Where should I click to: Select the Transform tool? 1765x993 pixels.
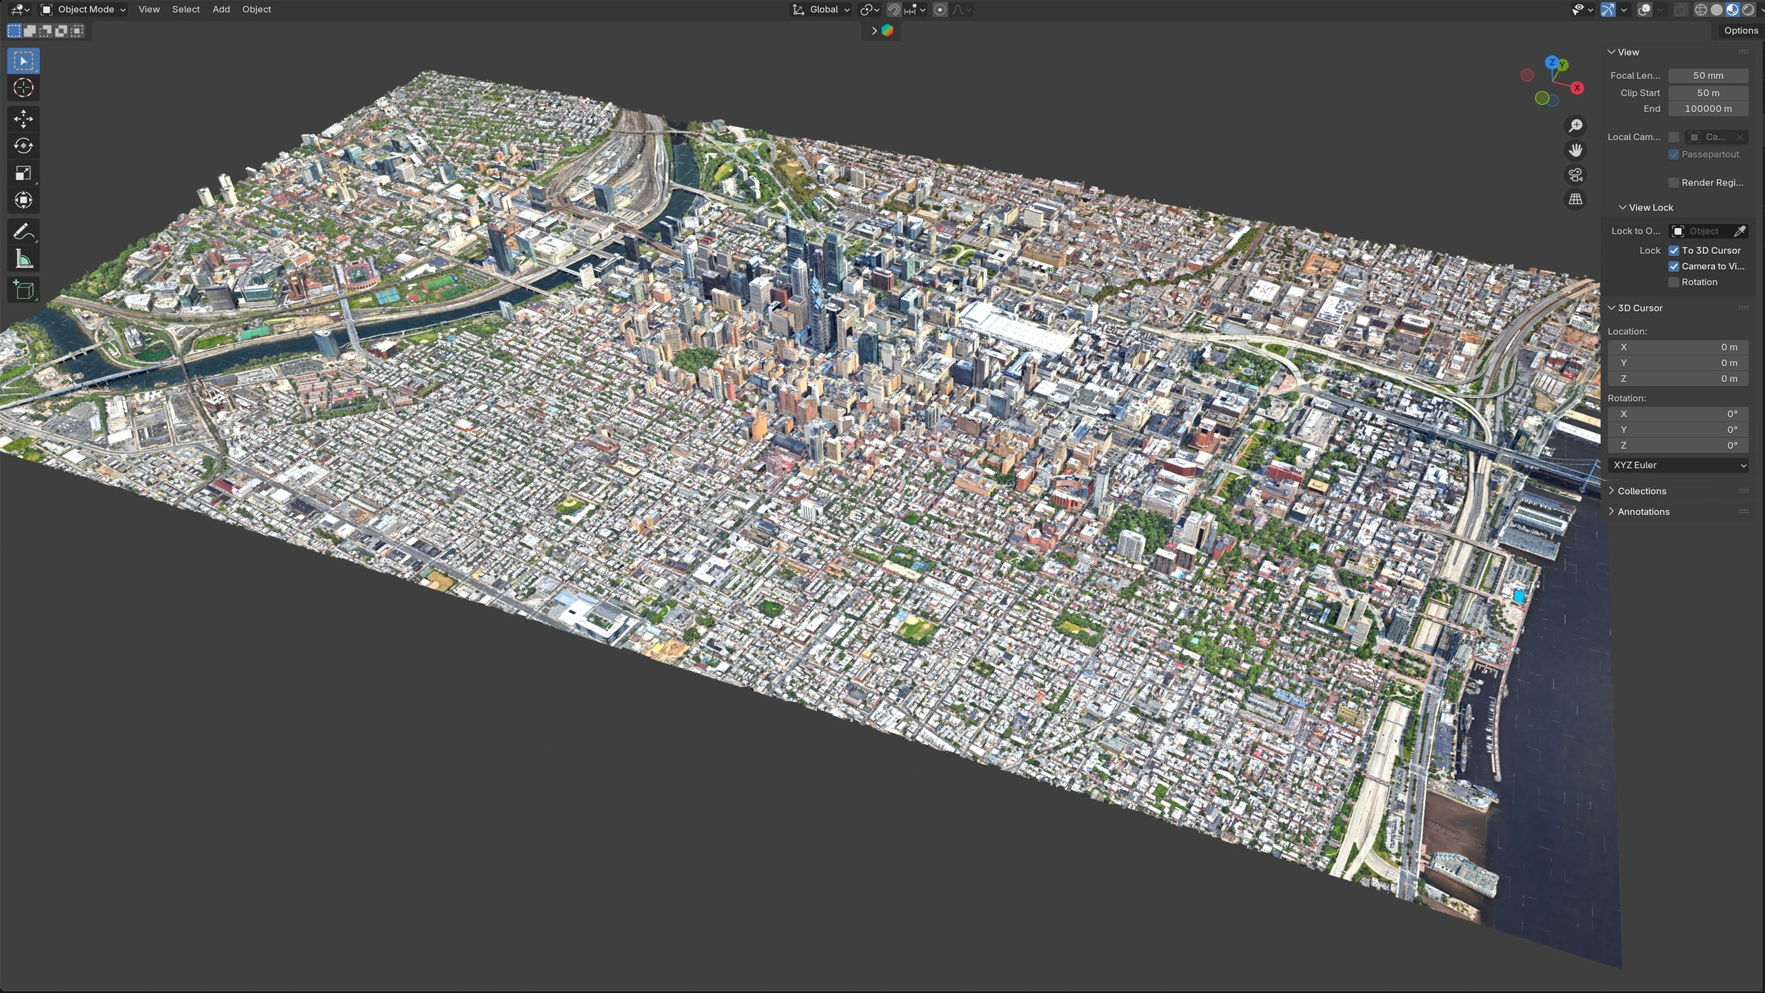point(23,200)
